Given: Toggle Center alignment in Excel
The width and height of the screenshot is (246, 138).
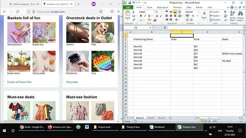Looking at the screenshot, I should click(x=171, y=16).
